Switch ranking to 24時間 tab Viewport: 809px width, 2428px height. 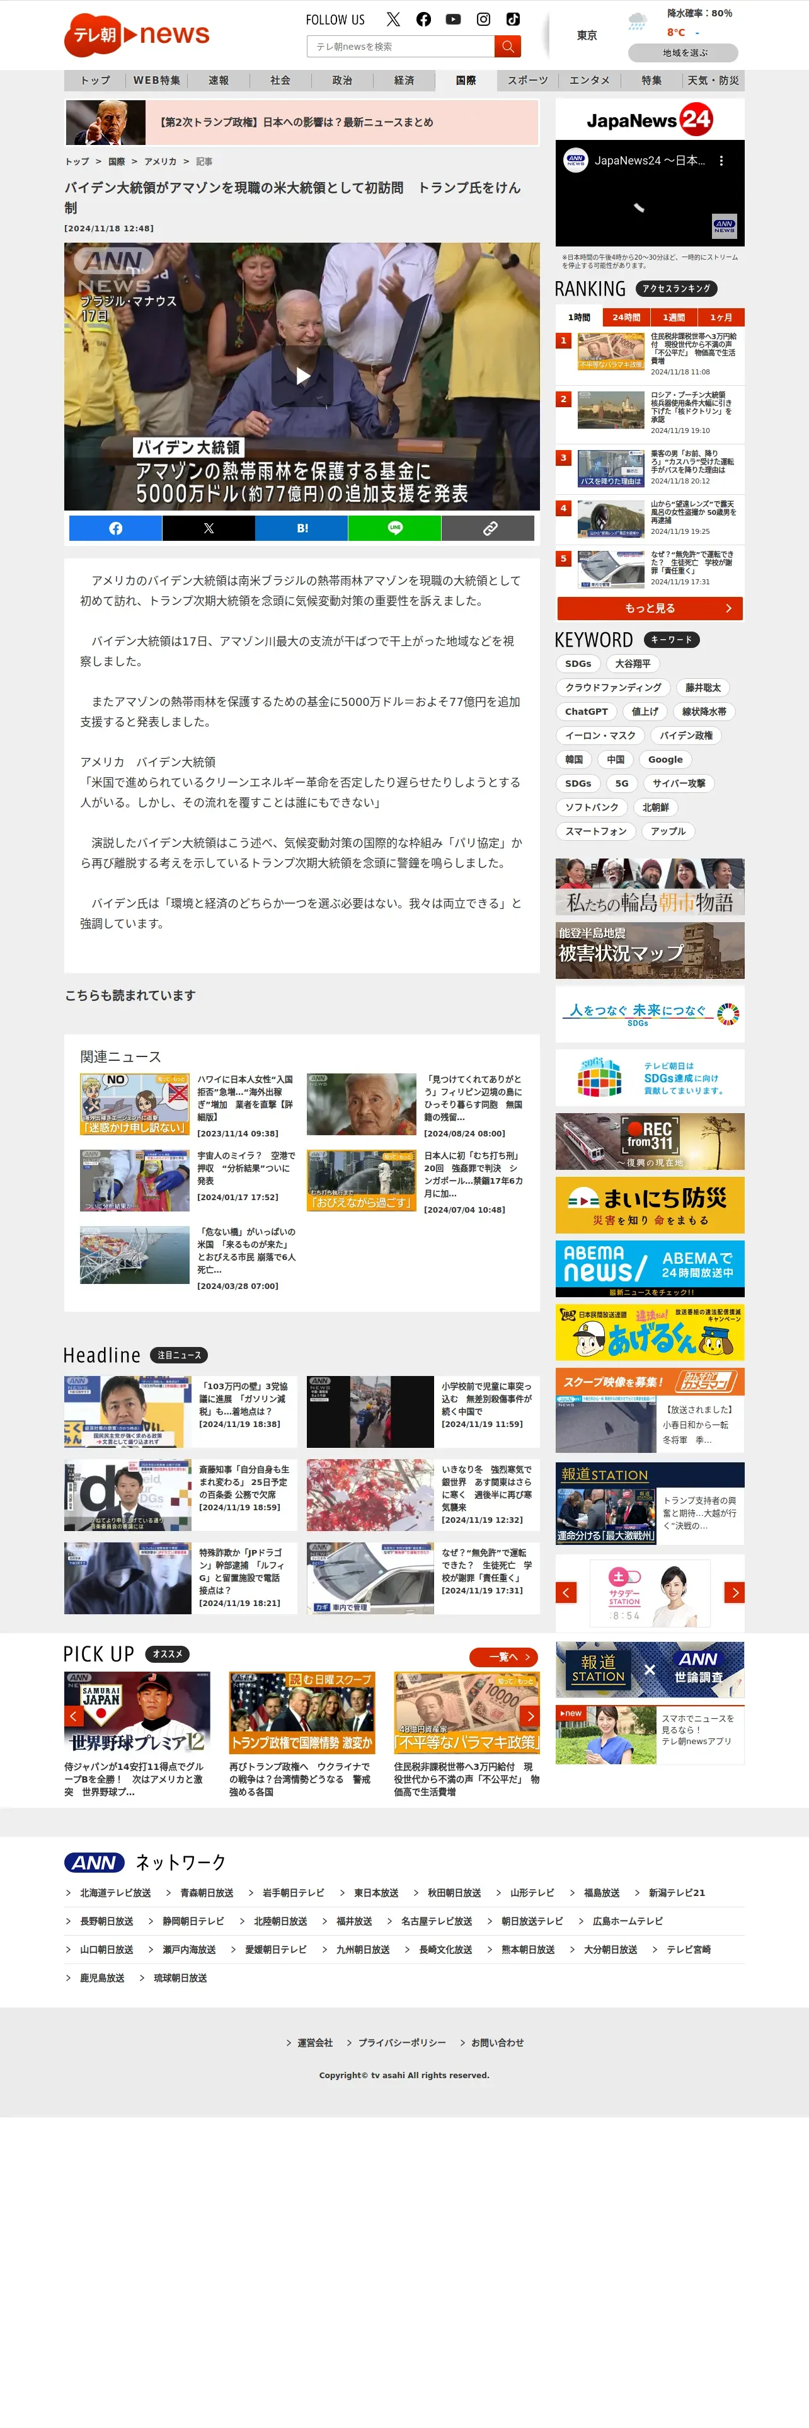(626, 316)
